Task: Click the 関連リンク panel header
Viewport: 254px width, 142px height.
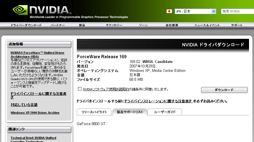Action: 39,129
